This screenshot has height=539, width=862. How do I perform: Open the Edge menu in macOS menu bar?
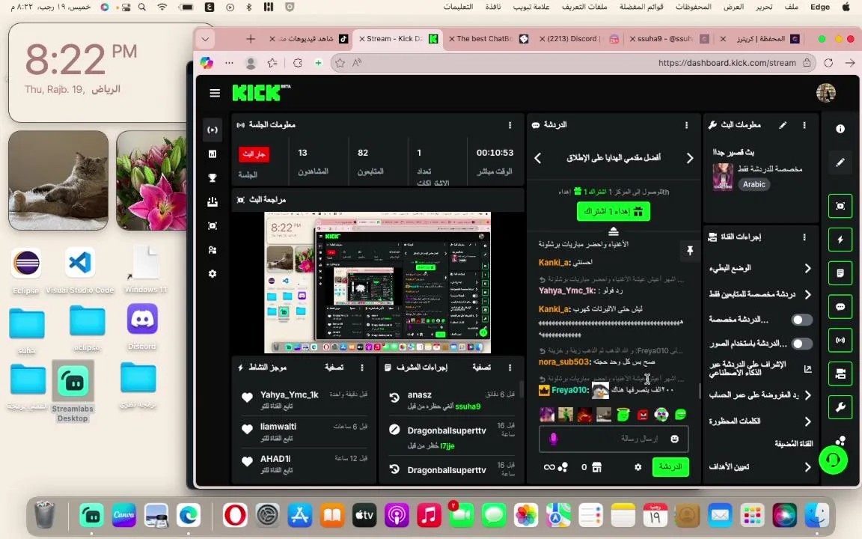click(819, 7)
